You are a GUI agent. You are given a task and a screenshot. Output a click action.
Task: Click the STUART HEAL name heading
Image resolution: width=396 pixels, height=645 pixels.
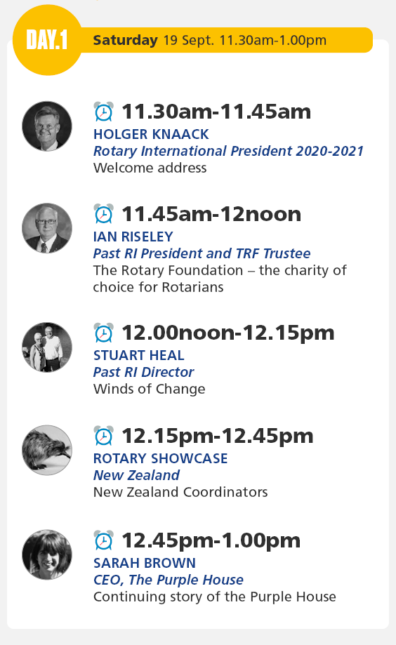(139, 355)
